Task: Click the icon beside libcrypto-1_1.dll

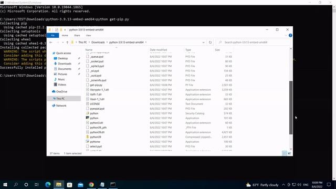Action: (x=88, y=90)
